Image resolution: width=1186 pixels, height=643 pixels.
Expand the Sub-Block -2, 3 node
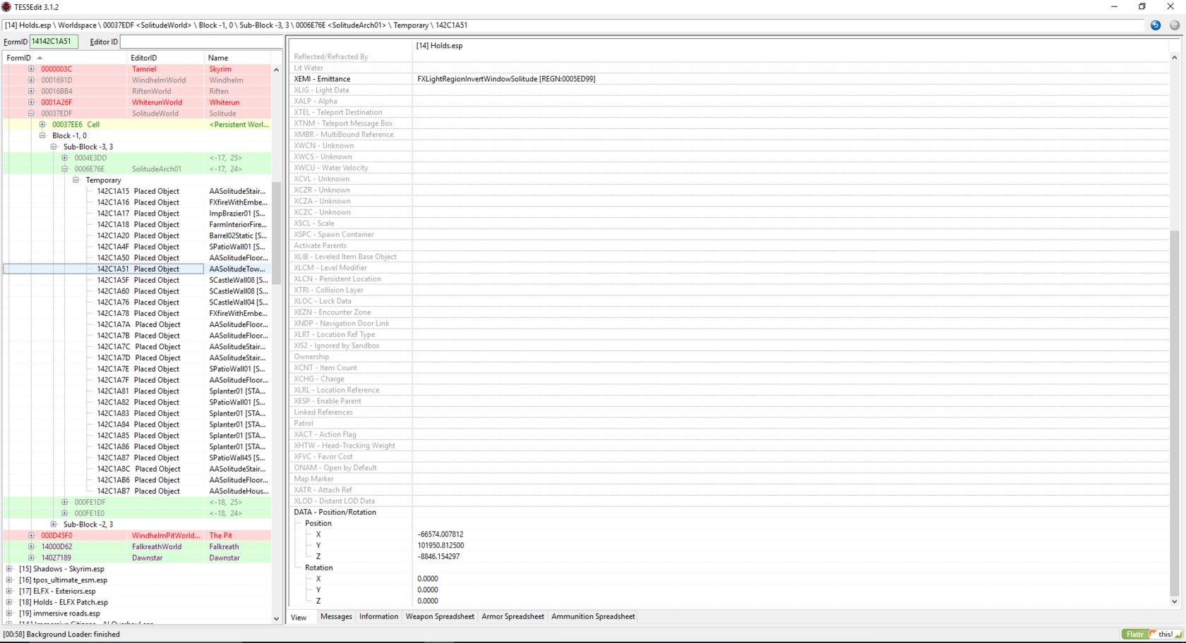pos(54,525)
